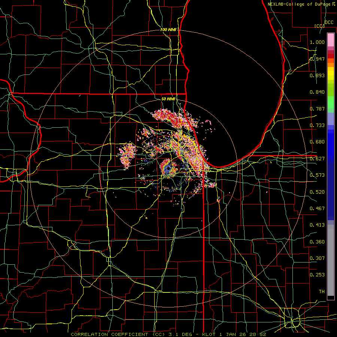Viewport: 337px width, 337px height.
Task: Select the 0.733 legend value
Action: click(317, 125)
